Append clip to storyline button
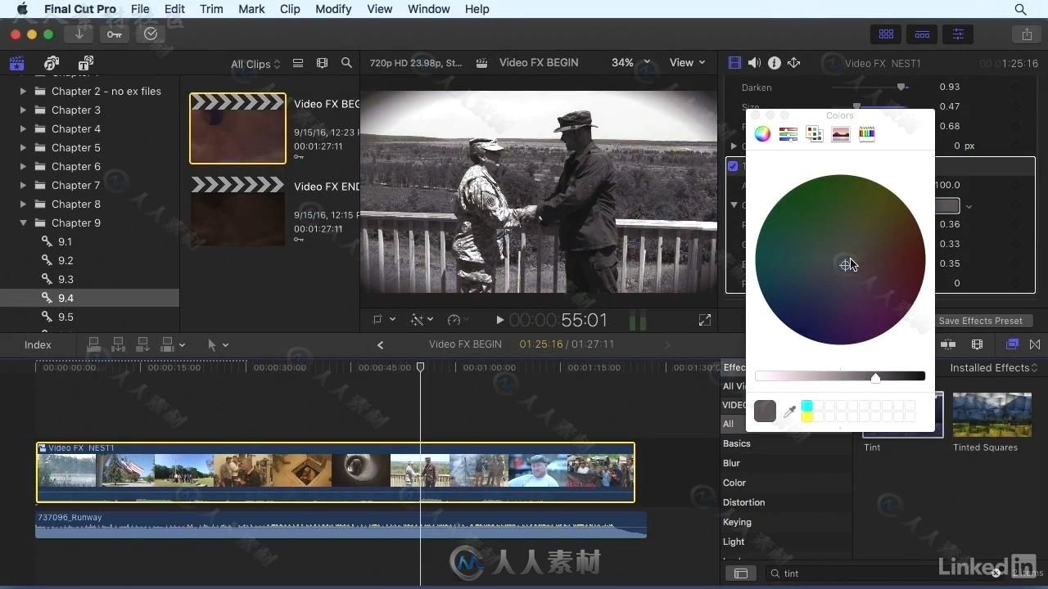This screenshot has height=589, width=1048. [142, 345]
